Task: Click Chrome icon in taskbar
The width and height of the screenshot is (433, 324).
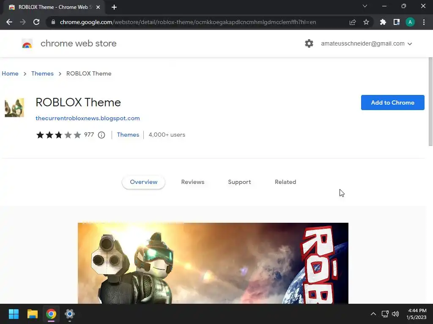Action: point(51,314)
